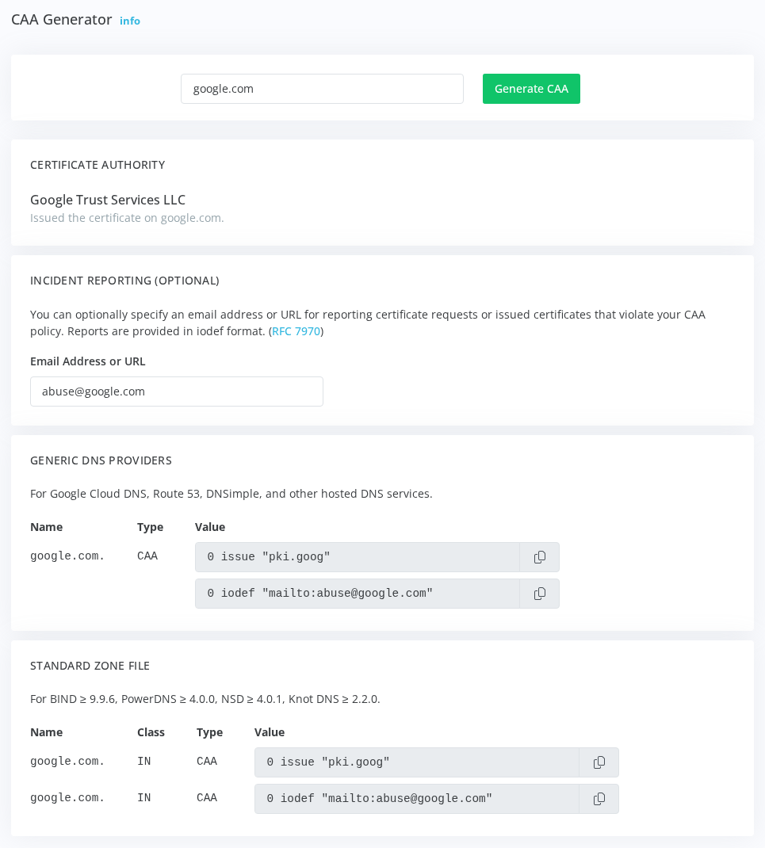Click CAA type in generic DNS table

pyautogui.click(x=147, y=556)
